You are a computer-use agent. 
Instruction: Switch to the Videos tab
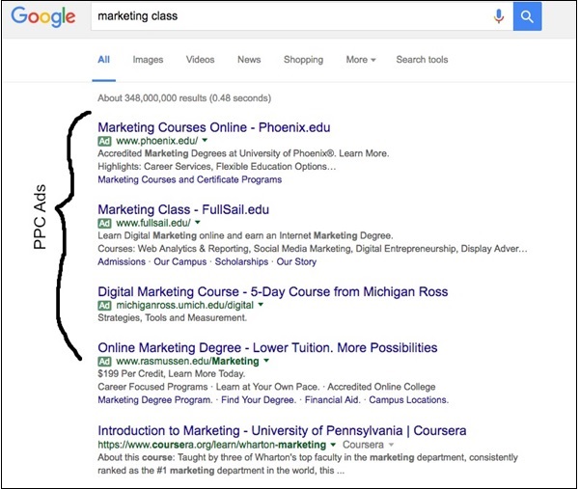(x=201, y=60)
